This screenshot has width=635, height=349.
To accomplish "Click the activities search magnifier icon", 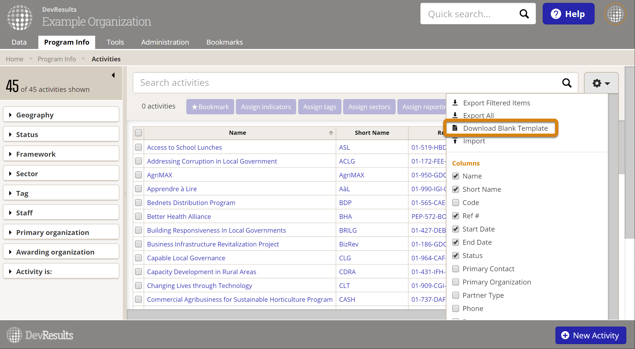I will click(567, 83).
